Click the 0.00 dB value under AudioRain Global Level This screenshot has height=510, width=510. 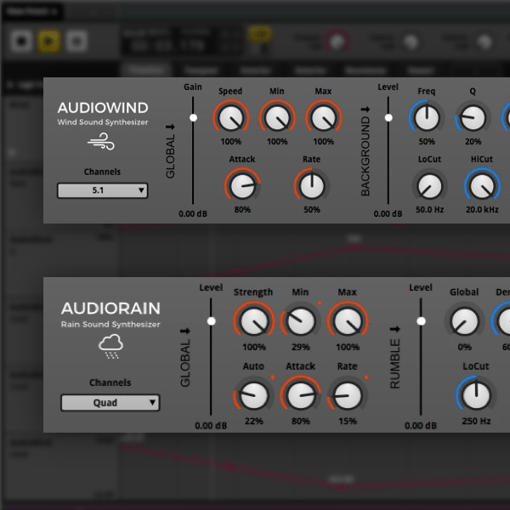211,426
